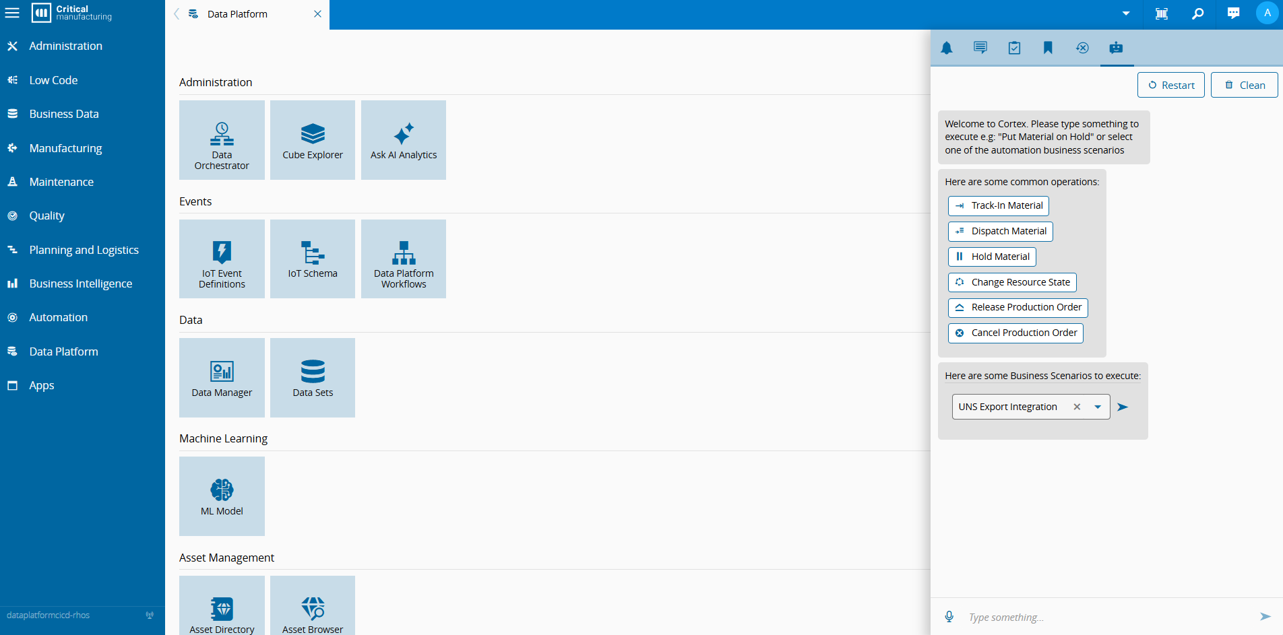Show the notifications bell tab

947,48
